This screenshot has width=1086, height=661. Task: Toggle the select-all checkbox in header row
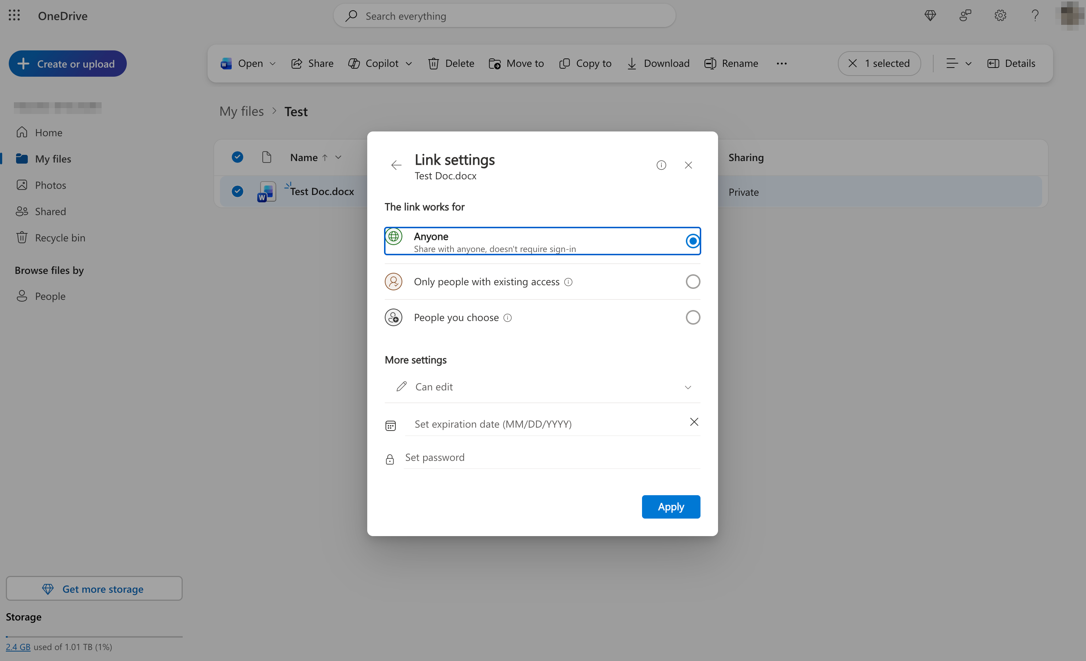pos(238,157)
